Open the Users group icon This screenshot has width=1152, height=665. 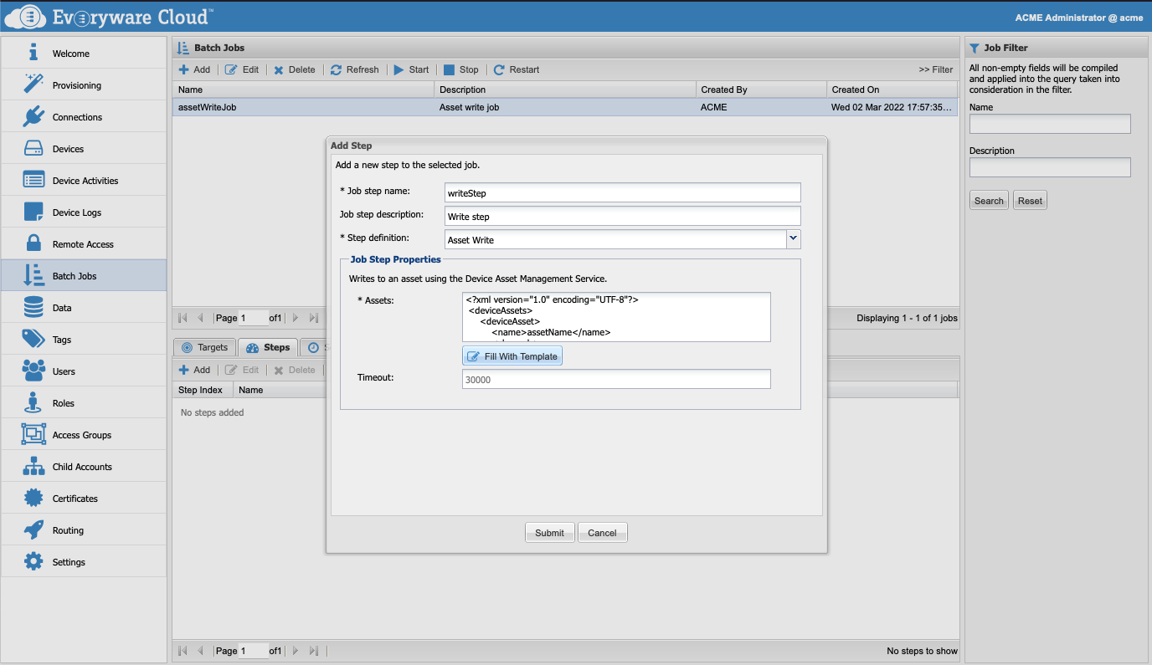[x=33, y=371]
